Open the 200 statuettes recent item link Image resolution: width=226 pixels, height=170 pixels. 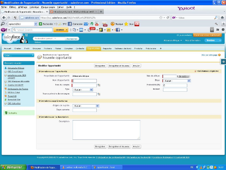tap(14, 103)
